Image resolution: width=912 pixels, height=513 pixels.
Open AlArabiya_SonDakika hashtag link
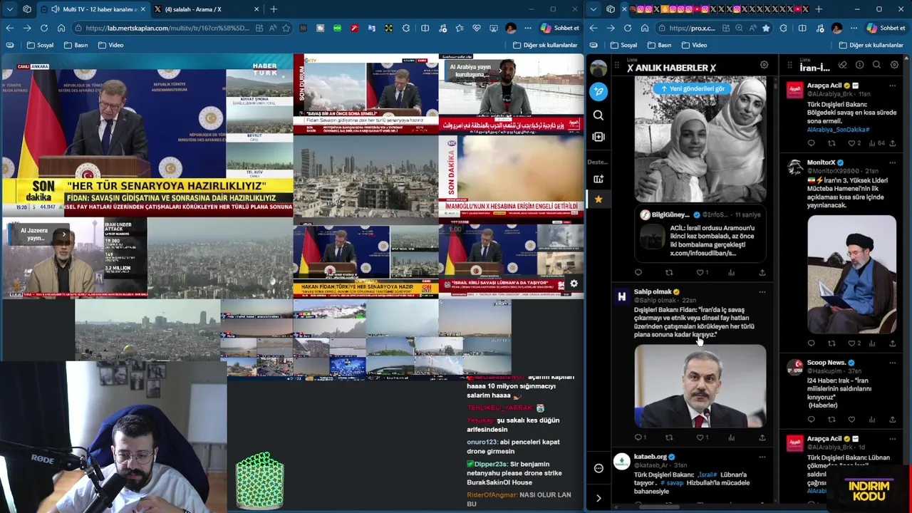click(x=838, y=130)
